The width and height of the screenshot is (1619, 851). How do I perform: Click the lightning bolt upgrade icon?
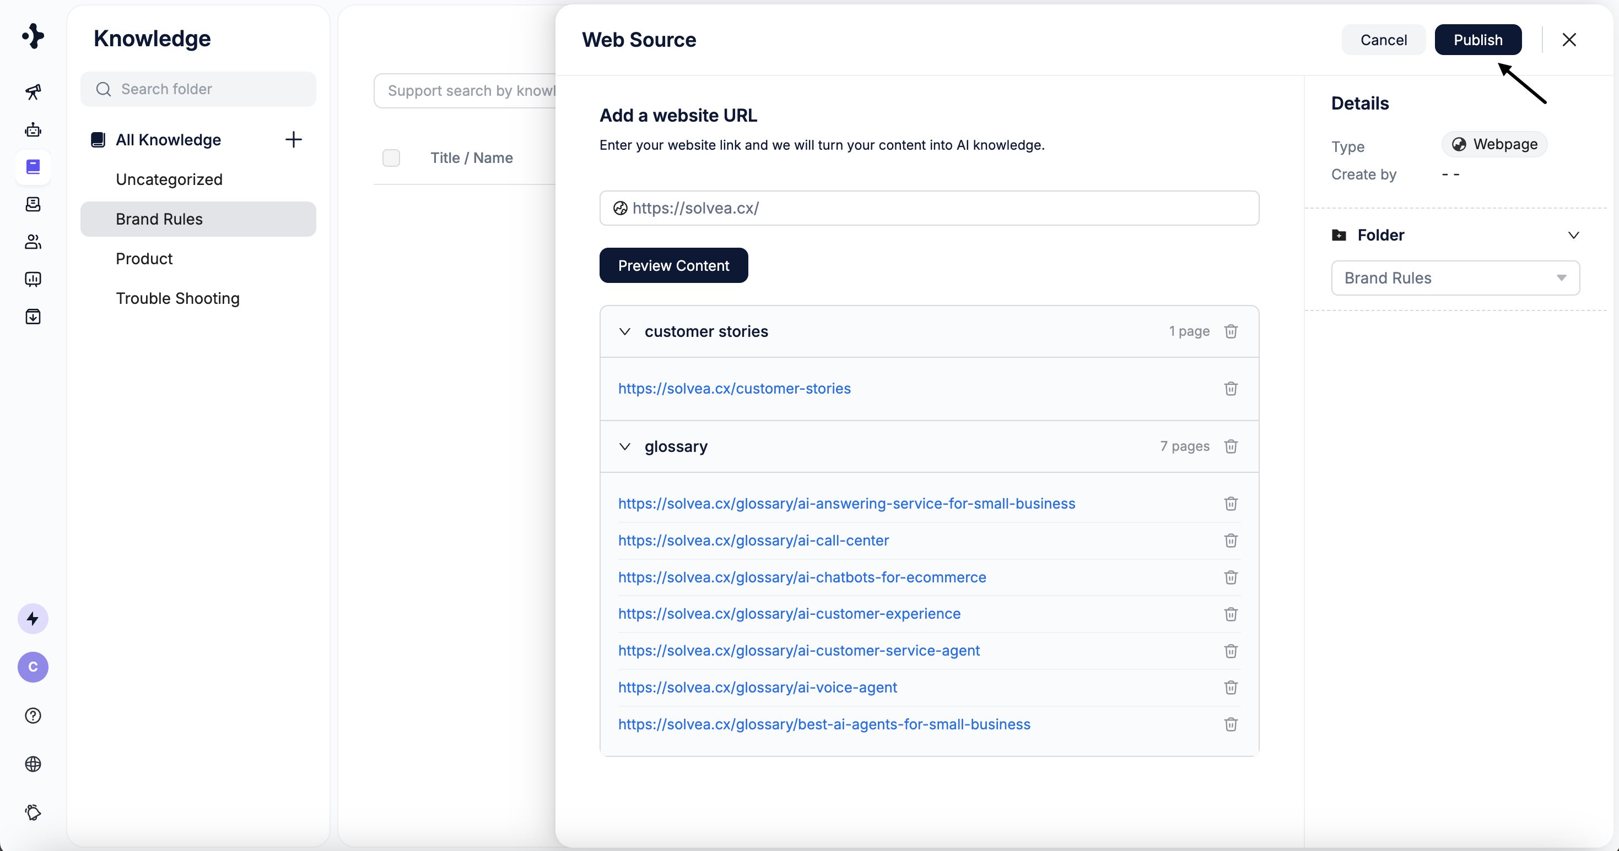(x=33, y=619)
